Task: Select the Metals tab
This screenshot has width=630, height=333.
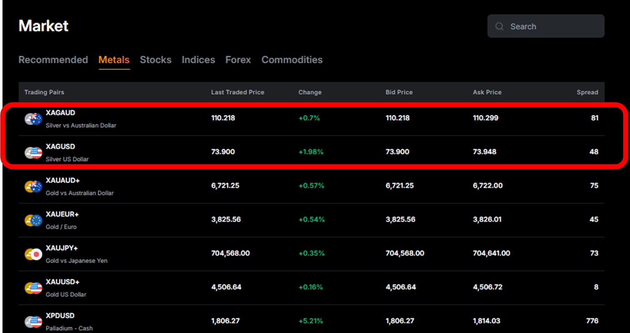Action: pos(114,60)
